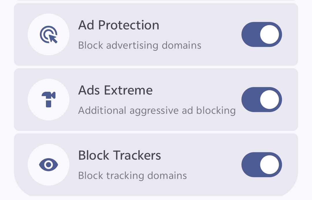Click the Block Trackers eye icon
The height and width of the screenshot is (200, 312).
(49, 165)
